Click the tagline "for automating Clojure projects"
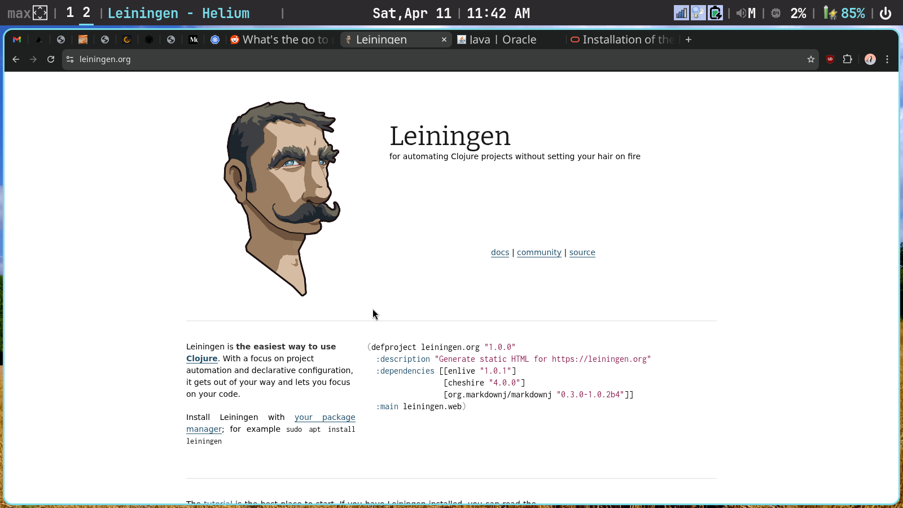903x508 pixels. (515, 156)
